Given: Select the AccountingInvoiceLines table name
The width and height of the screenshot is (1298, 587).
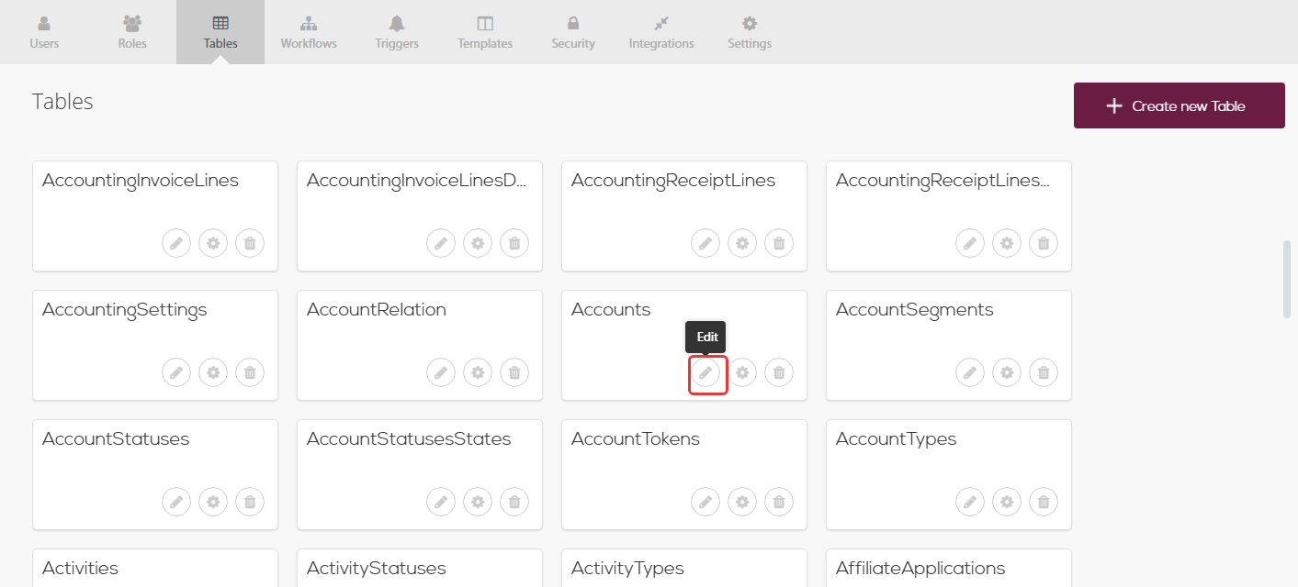Looking at the screenshot, I should (x=141, y=181).
